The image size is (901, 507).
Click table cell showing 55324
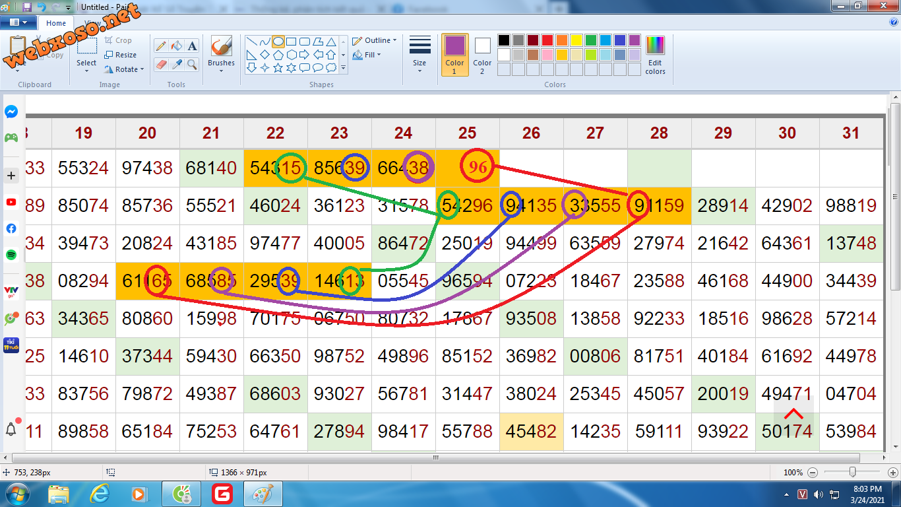(83, 168)
